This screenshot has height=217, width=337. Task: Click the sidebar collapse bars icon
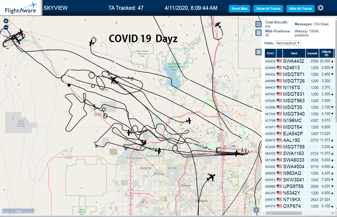[258, 52]
